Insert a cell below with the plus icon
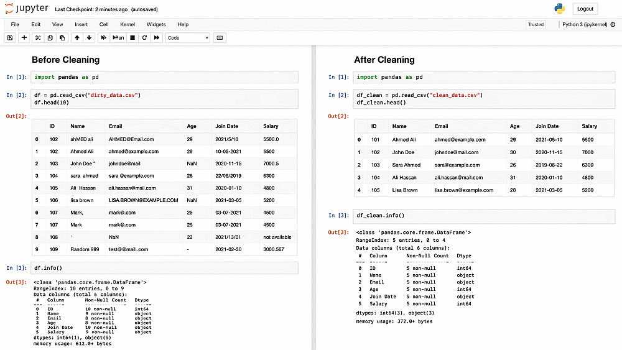Image resolution: width=622 pixels, height=350 pixels. tap(24, 38)
